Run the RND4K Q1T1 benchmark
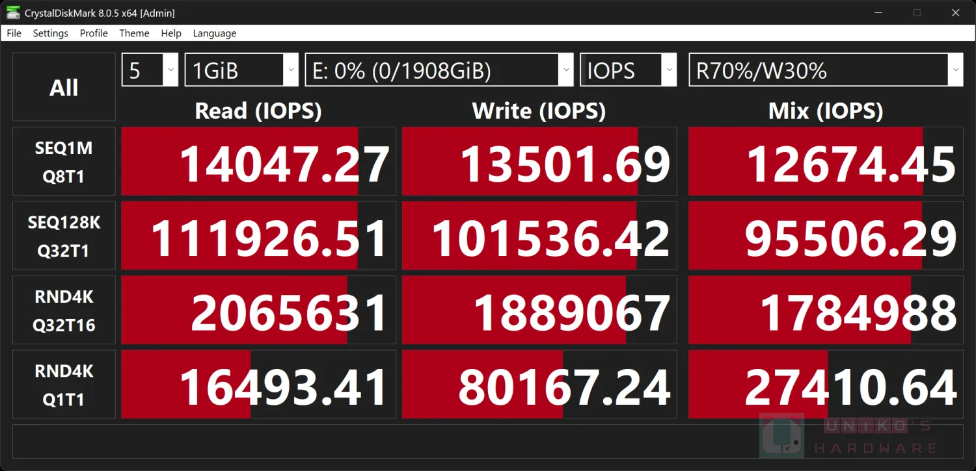The image size is (976, 471). pos(64,385)
